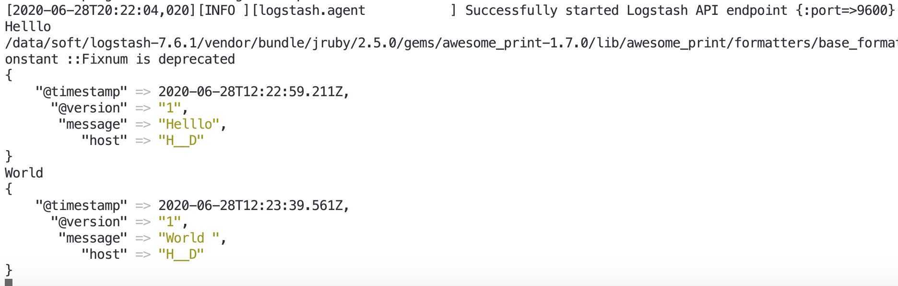Click the terminal cursor block at the bottom
Screen dimensions: 898x286
coord(9,283)
